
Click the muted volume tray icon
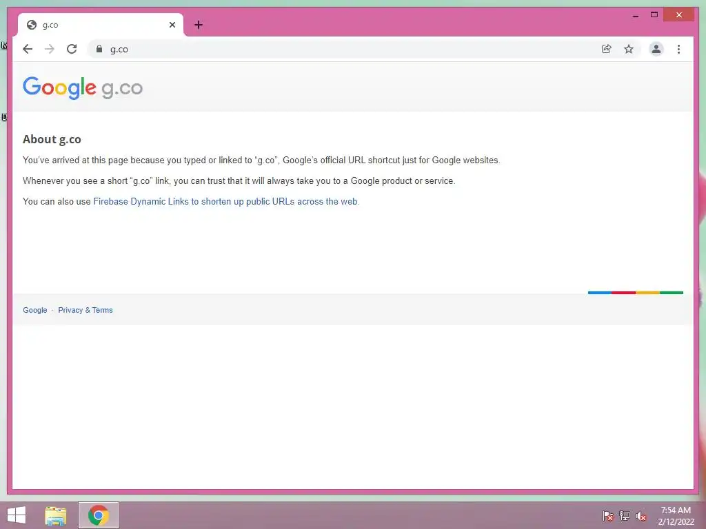coord(641,515)
